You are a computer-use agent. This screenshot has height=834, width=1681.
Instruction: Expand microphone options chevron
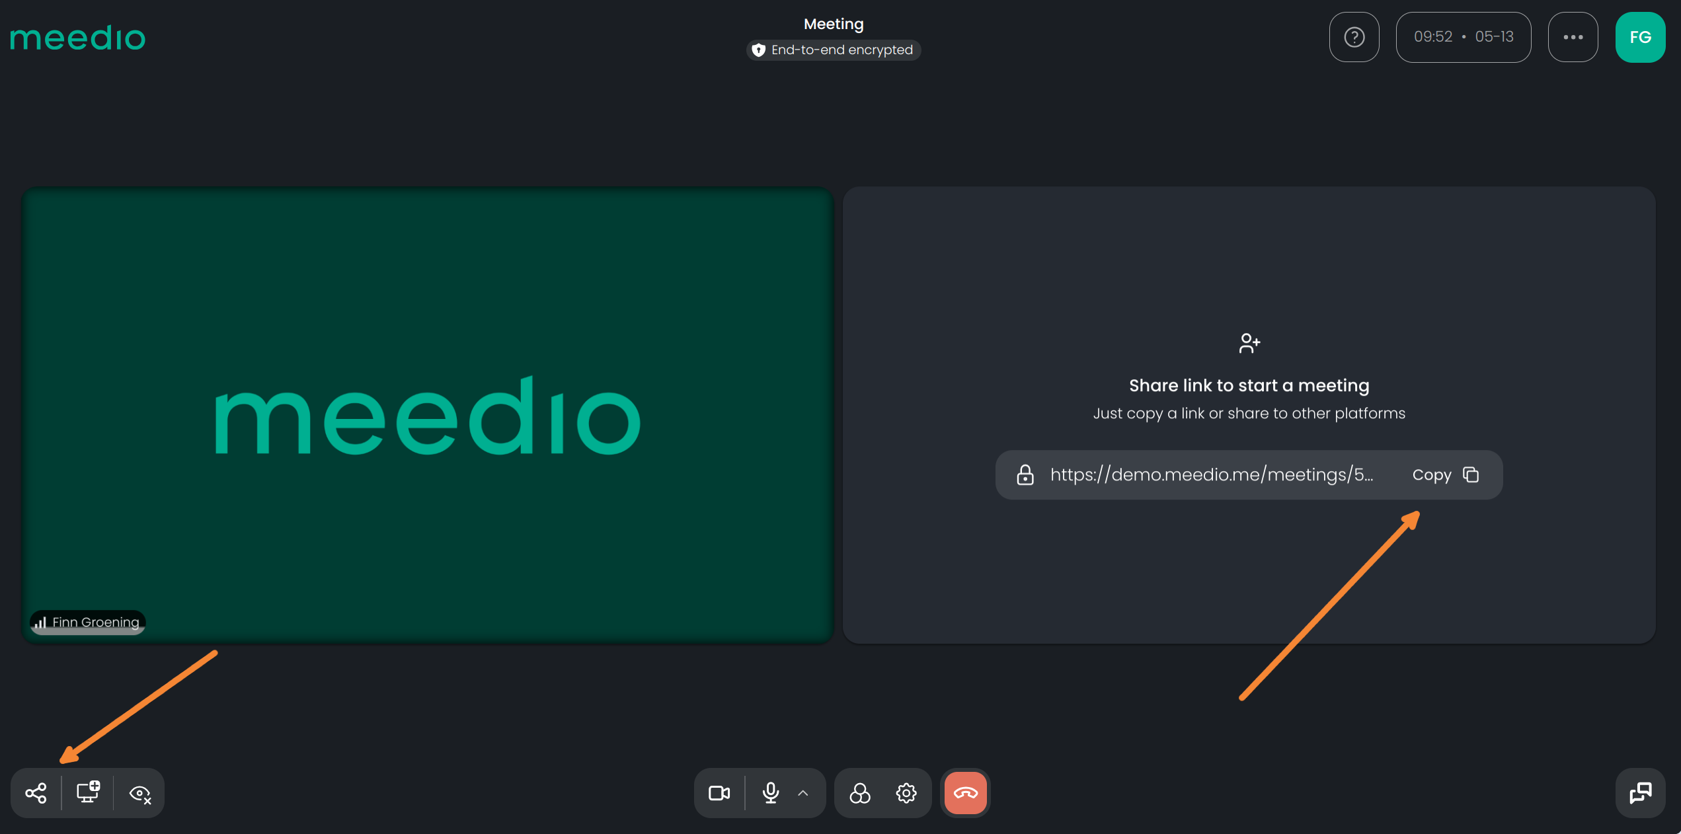[x=803, y=793]
